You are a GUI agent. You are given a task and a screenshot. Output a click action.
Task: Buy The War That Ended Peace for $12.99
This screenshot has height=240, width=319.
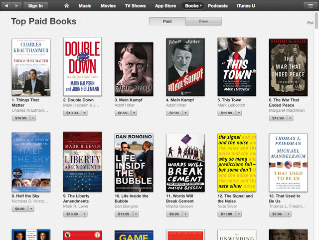point(278,118)
